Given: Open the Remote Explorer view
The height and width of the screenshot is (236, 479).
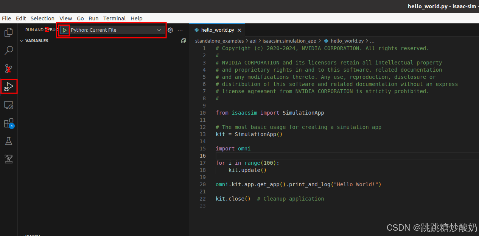Looking at the screenshot, I should pyautogui.click(x=8, y=105).
